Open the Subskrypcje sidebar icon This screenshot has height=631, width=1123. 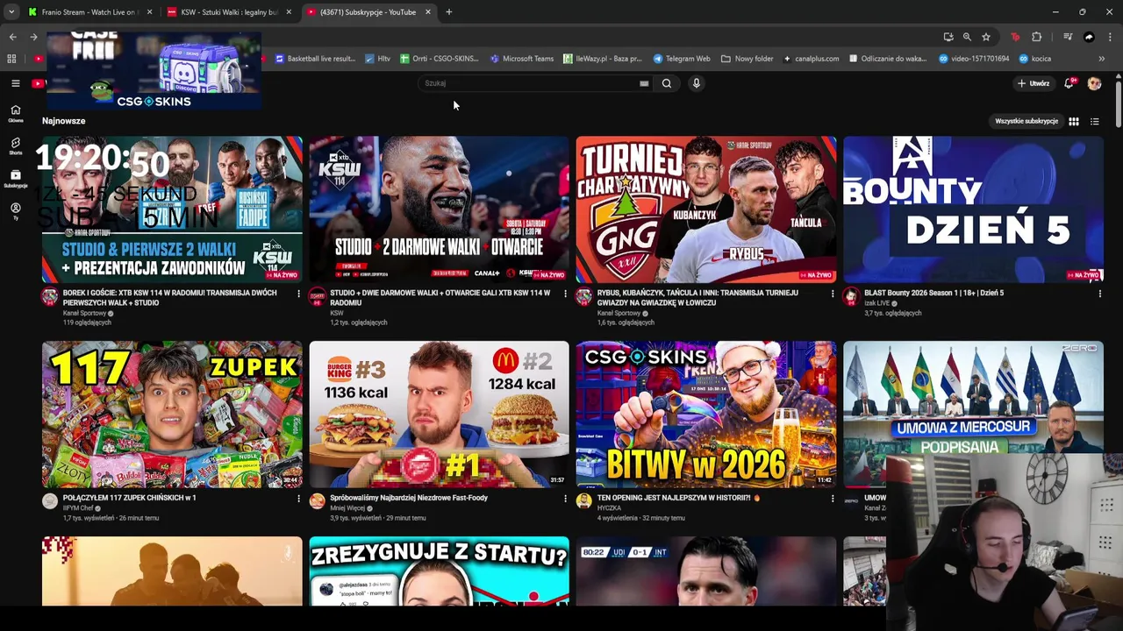(x=15, y=179)
